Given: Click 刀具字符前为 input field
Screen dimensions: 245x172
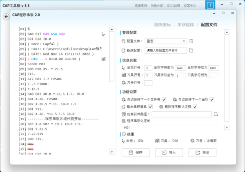Looking at the screenshot, I should coord(180,75).
